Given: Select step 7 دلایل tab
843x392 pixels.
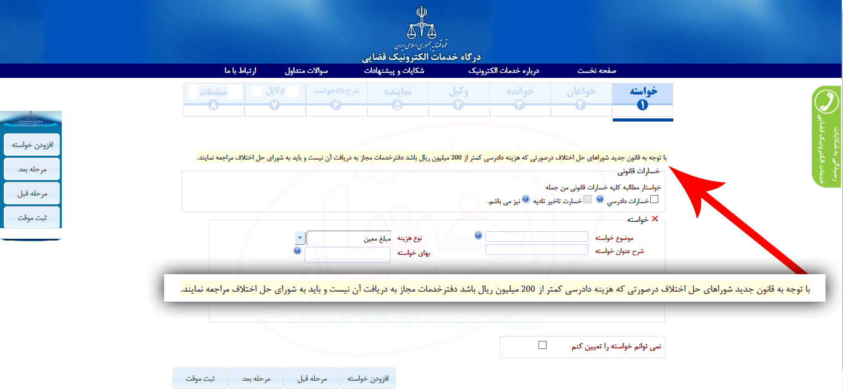Looking at the screenshot, I should click(275, 100).
